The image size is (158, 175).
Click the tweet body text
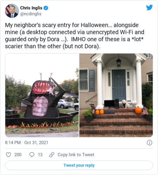point(74,36)
